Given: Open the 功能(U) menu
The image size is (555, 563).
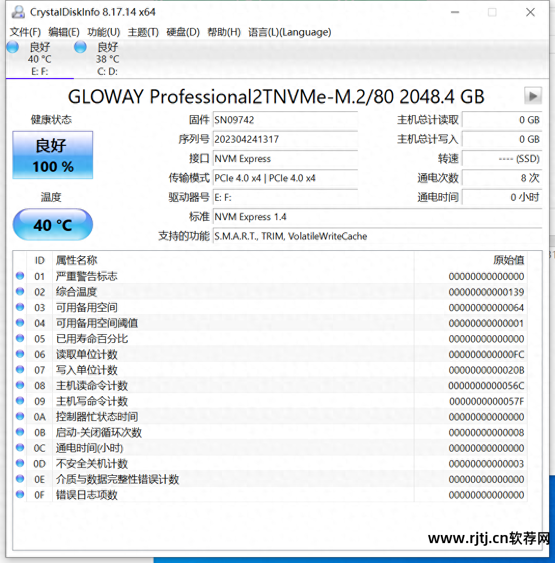Looking at the screenshot, I should [x=103, y=32].
